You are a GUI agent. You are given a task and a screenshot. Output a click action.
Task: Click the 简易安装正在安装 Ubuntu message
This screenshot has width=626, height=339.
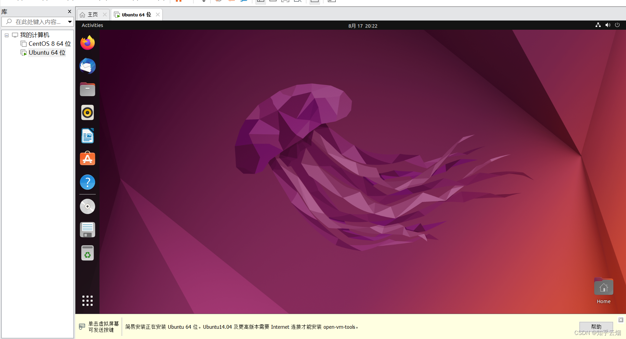(x=242, y=327)
